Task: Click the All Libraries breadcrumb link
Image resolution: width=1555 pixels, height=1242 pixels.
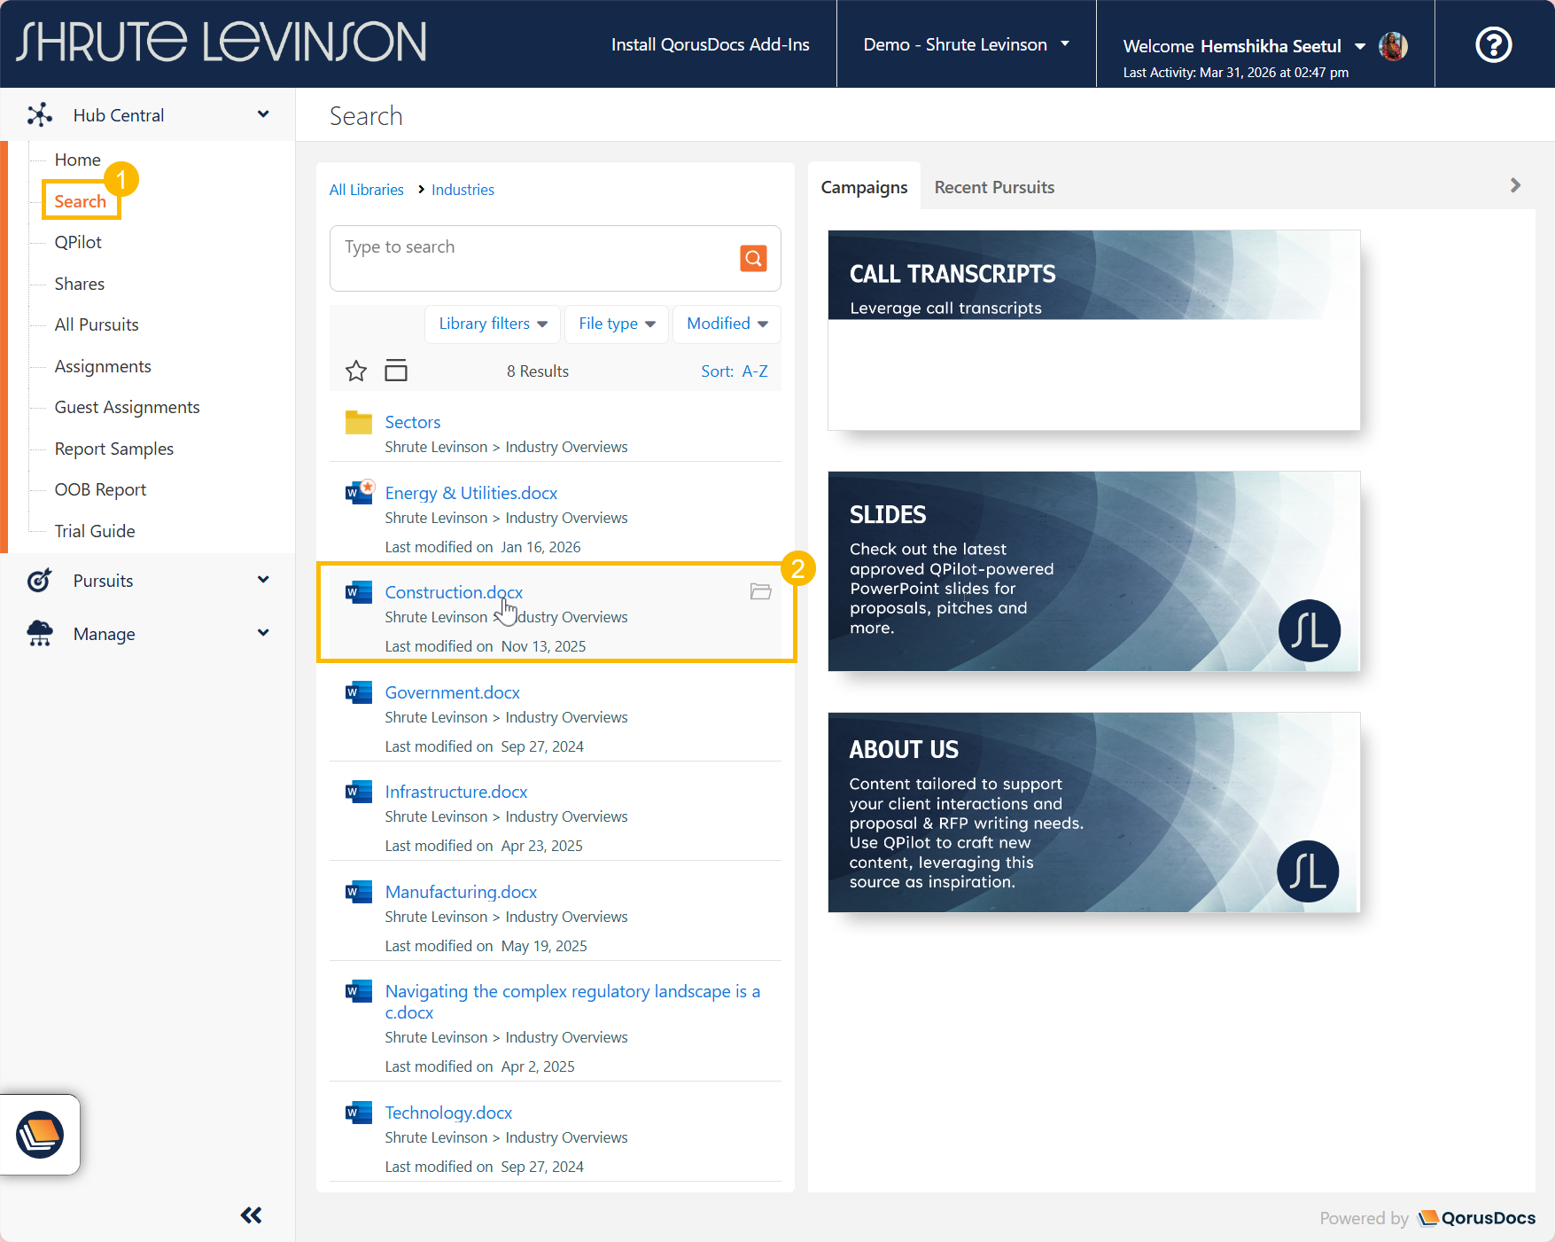Action: pos(366,190)
